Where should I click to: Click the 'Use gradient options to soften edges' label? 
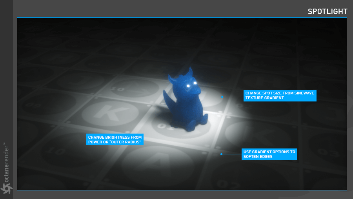coord(269,154)
